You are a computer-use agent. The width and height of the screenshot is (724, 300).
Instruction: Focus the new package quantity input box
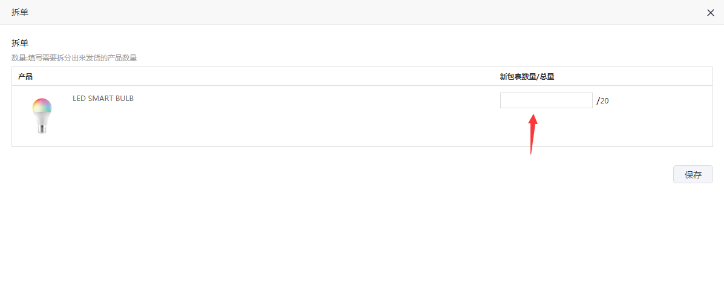coord(546,100)
